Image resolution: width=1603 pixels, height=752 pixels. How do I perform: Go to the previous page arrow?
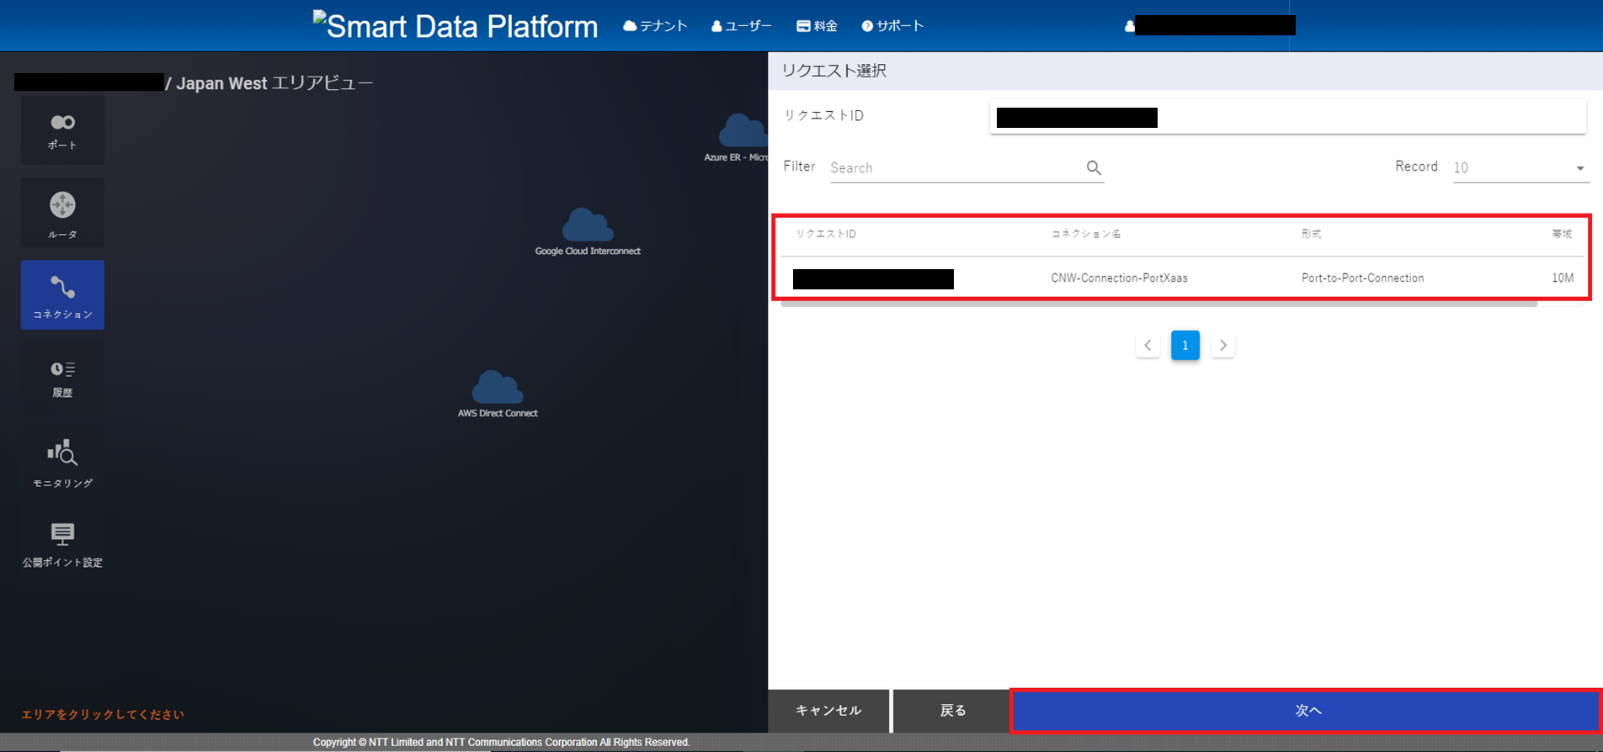[1148, 346]
